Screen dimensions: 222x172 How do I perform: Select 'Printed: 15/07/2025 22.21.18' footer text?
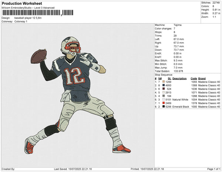point(147,169)
